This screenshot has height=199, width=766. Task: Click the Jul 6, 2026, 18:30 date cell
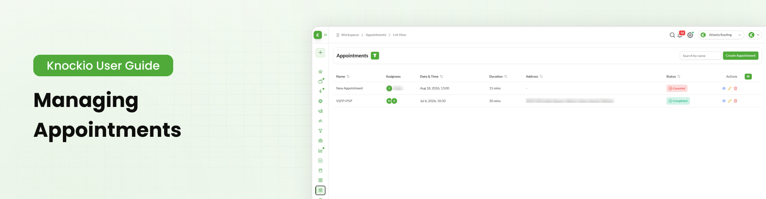coord(433,101)
